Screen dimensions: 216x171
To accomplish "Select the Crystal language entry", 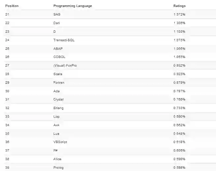I will pos(58,100).
